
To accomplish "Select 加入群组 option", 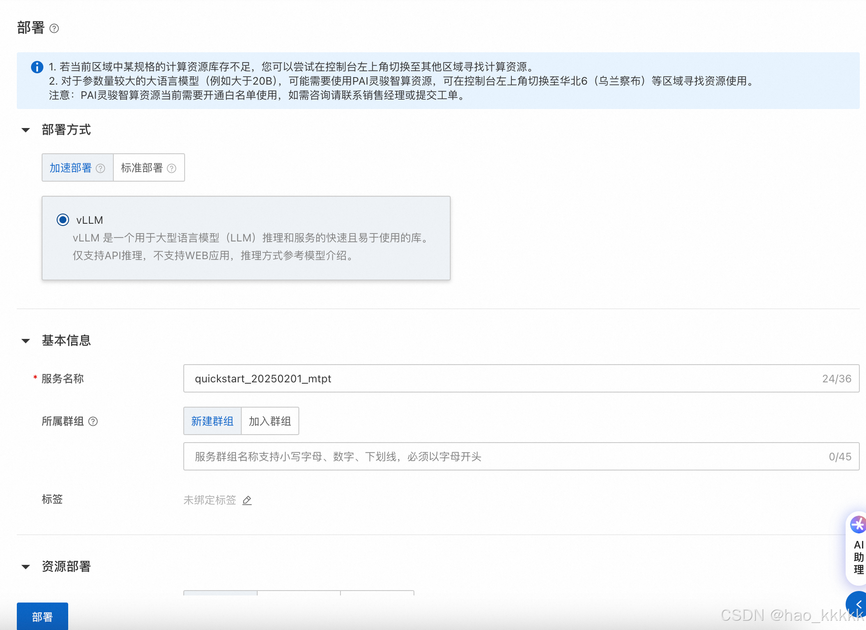I will click(270, 421).
